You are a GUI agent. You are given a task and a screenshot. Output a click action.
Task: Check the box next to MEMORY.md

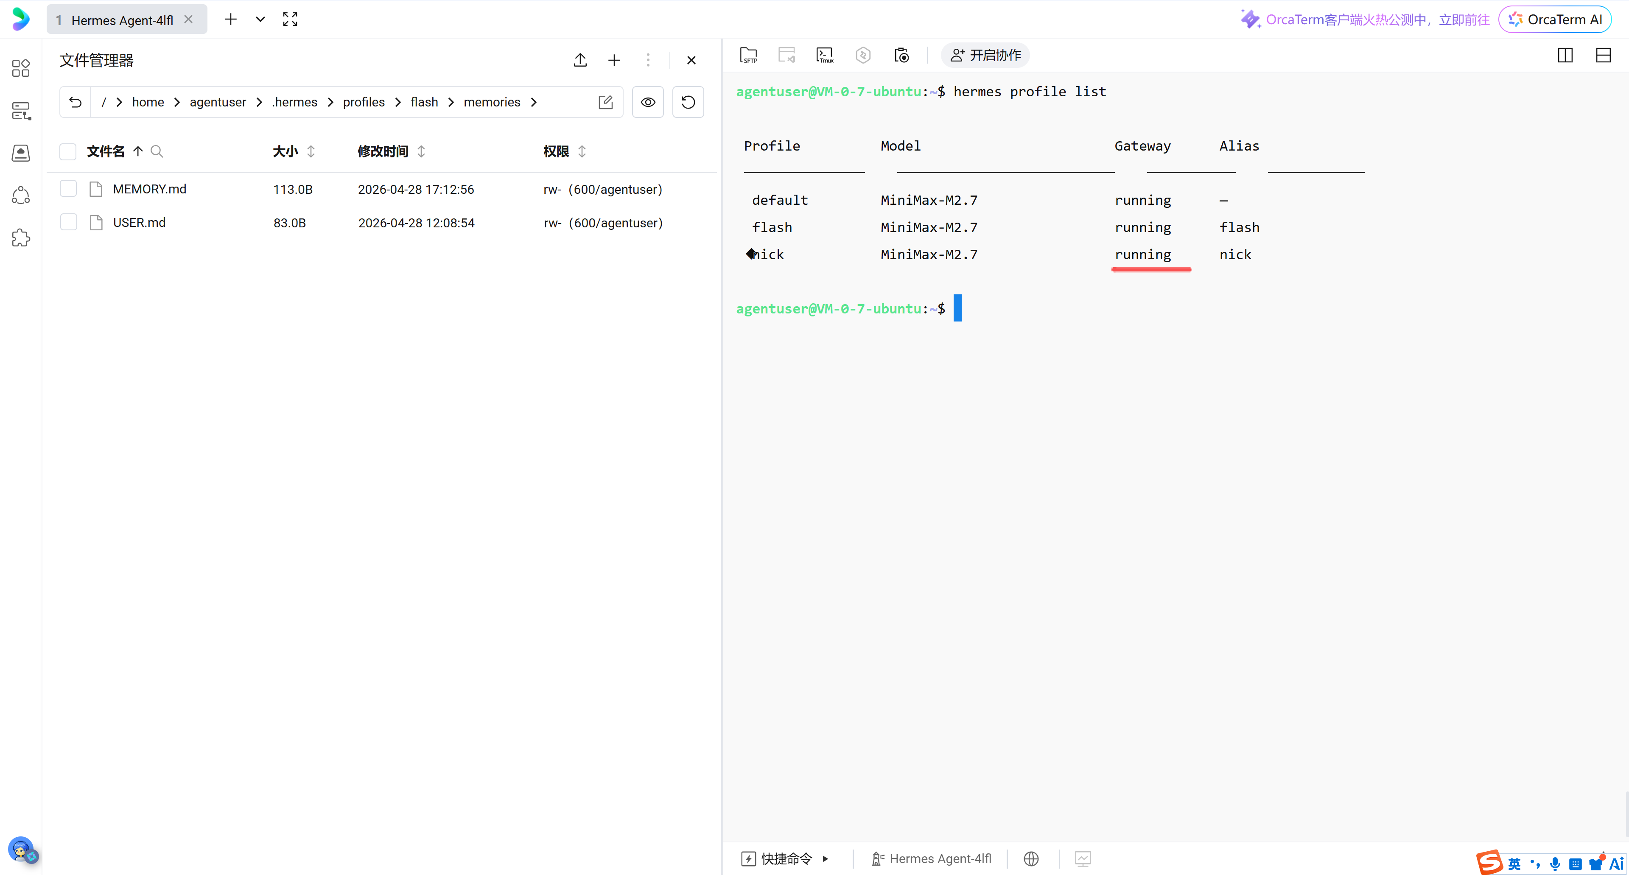coord(68,189)
